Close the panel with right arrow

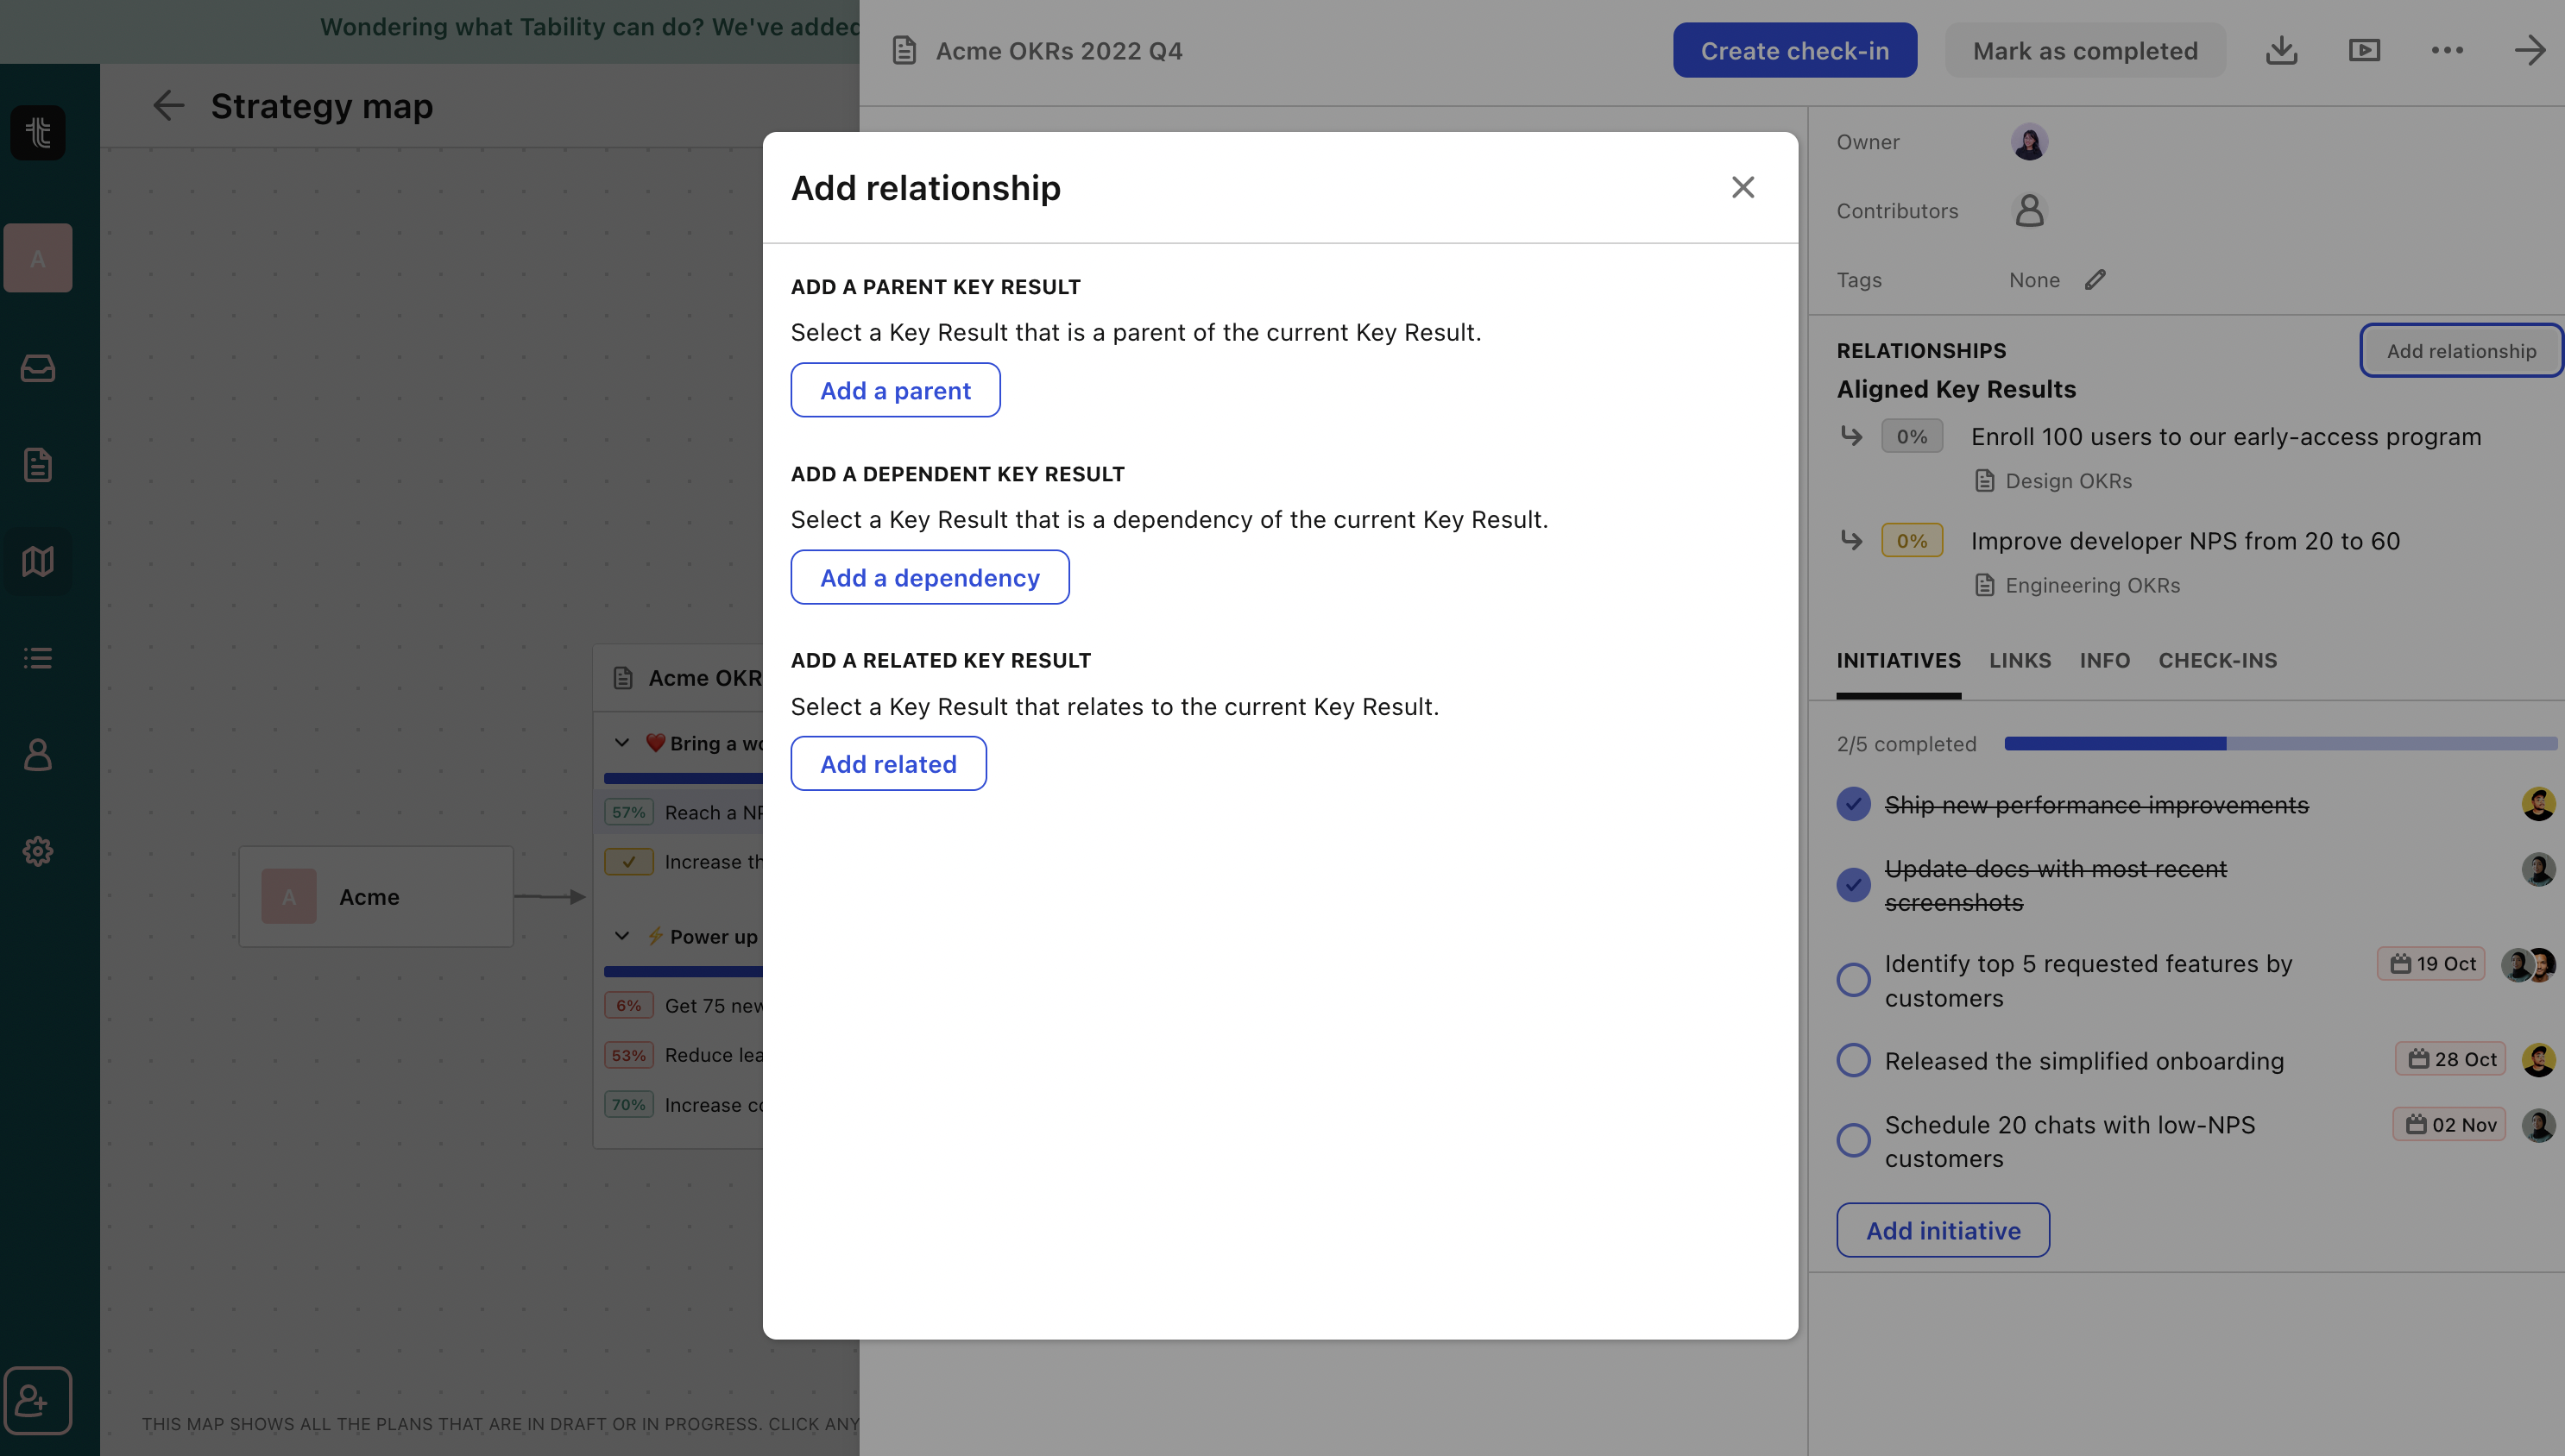click(x=2529, y=50)
